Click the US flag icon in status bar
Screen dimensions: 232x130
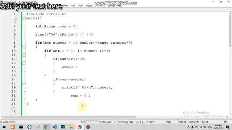tap(225, 122)
